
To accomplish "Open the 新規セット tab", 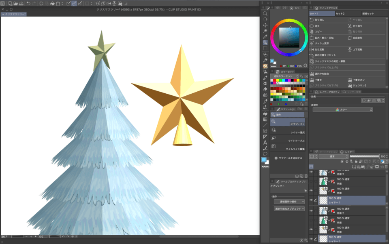I will tap(368, 14).
